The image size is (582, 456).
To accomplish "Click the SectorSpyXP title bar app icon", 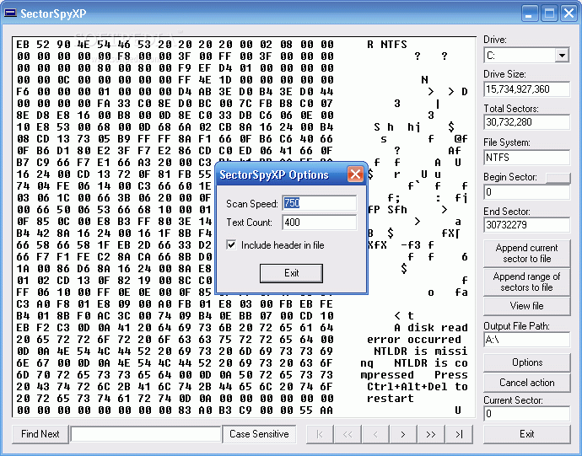I will pyautogui.click(x=10, y=13).
